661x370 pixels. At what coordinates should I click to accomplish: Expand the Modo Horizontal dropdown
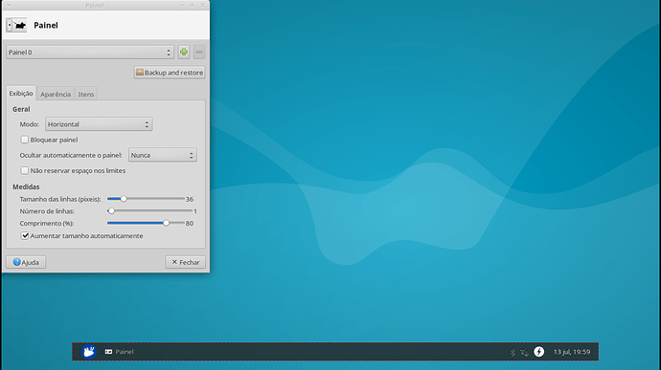[x=99, y=124]
